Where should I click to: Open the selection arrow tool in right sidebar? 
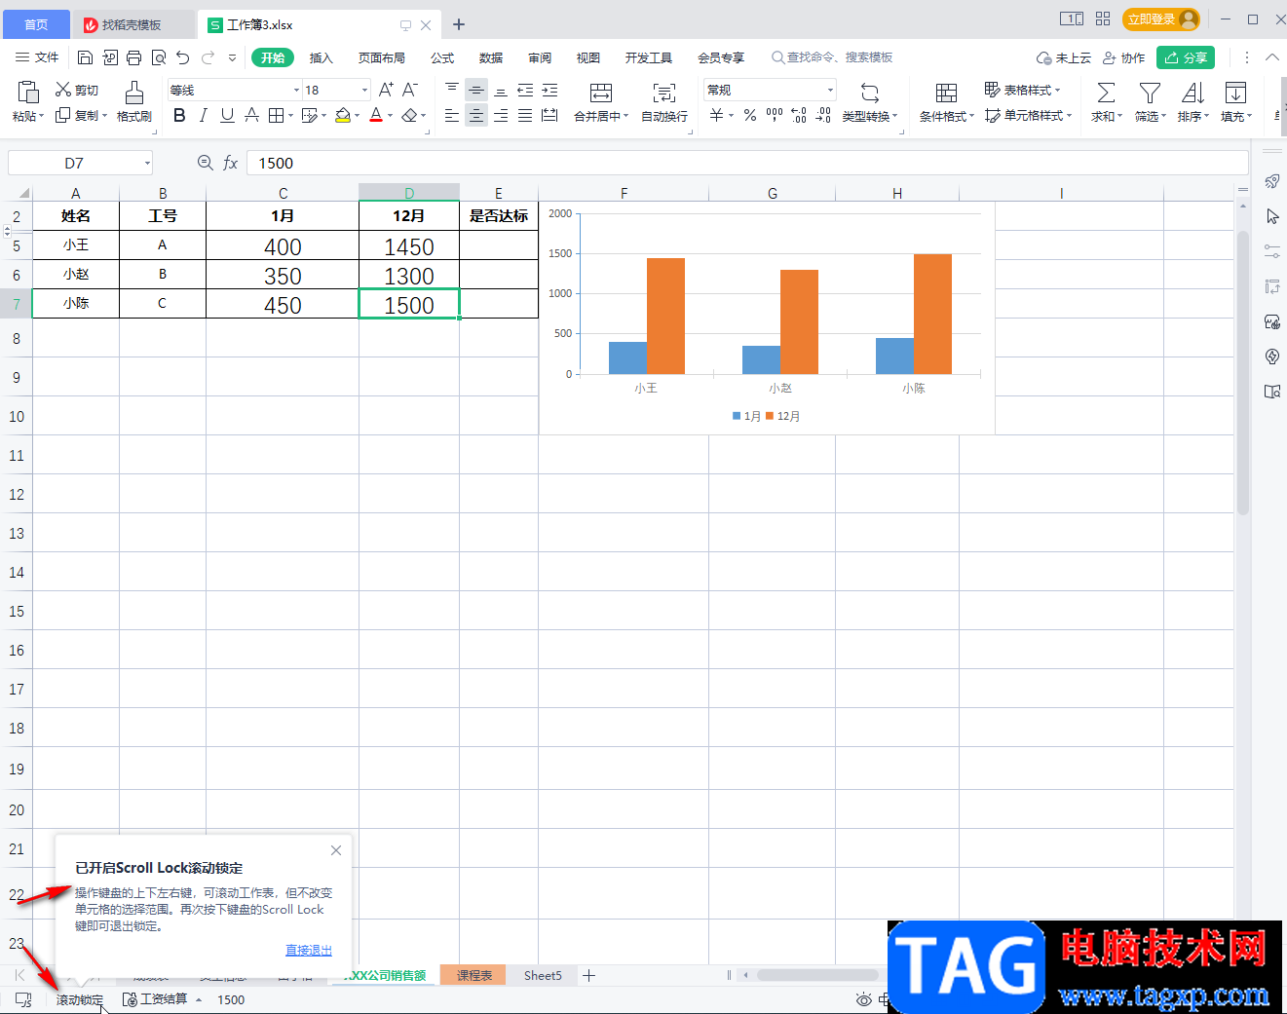point(1272,216)
